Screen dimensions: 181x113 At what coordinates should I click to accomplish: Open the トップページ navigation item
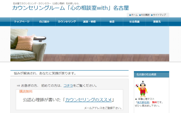[x=22, y=22]
